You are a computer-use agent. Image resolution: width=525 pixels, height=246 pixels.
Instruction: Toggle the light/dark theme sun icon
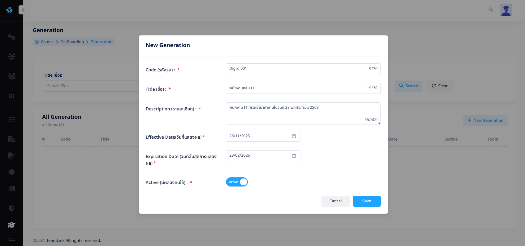tap(491, 10)
